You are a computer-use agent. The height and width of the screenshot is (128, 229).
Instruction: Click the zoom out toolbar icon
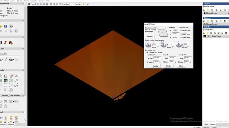click(41, 4)
